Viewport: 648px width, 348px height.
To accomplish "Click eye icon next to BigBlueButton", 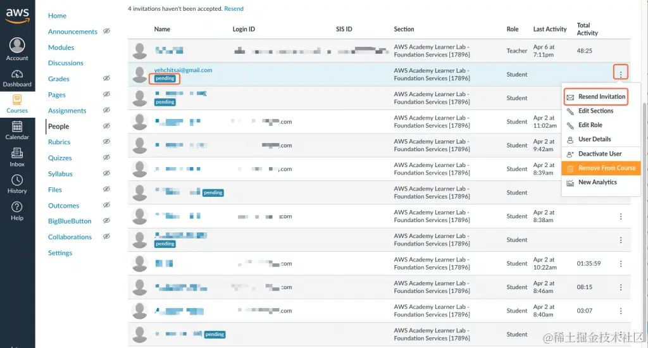I will coord(106,220).
